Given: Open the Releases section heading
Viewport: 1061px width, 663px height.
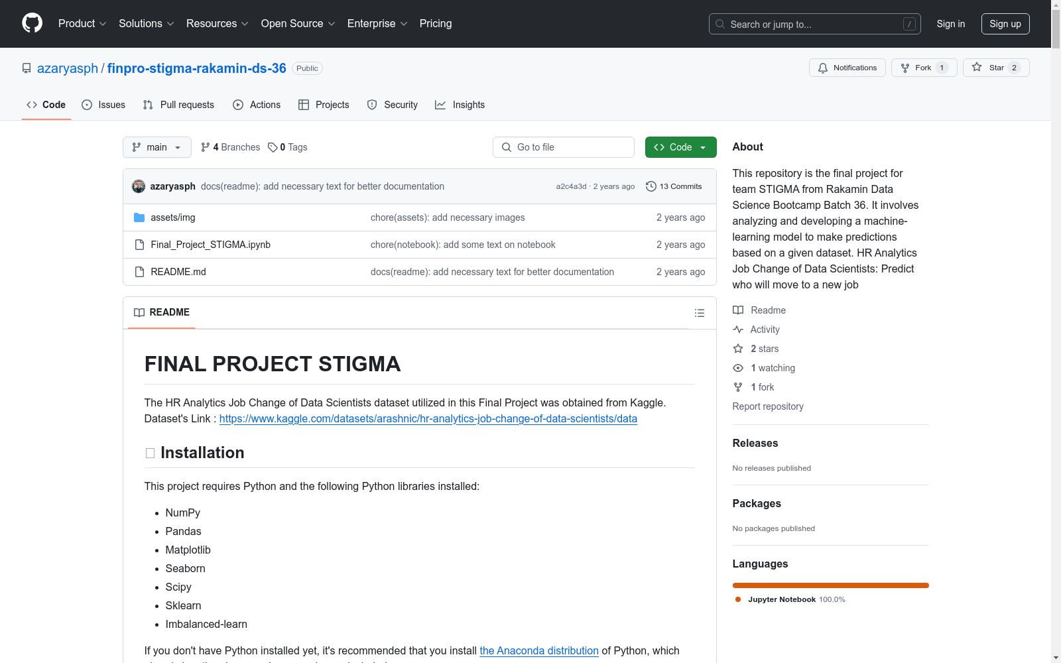Looking at the screenshot, I should point(755,444).
